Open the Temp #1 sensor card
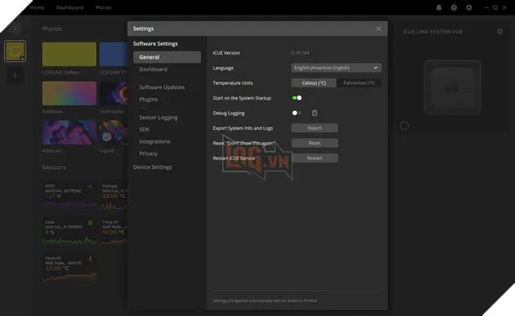The image size is (515, 316). coord(114,232)
